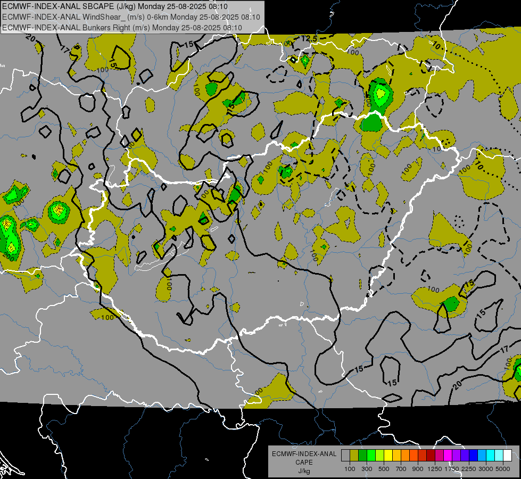This screenshot has width=521, height=479.
Task: Pick the yellow-green legend swatch
Action: 380,455
